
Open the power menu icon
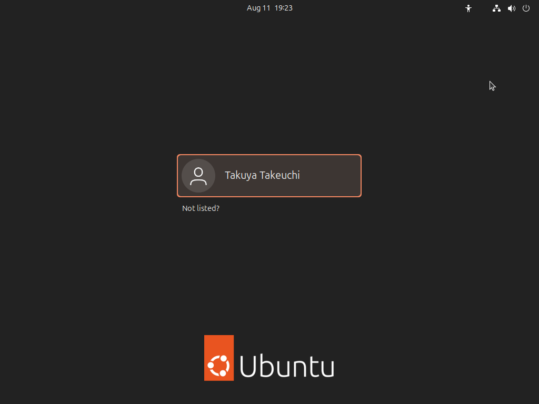pyautogui.click(x=526, y=8)
